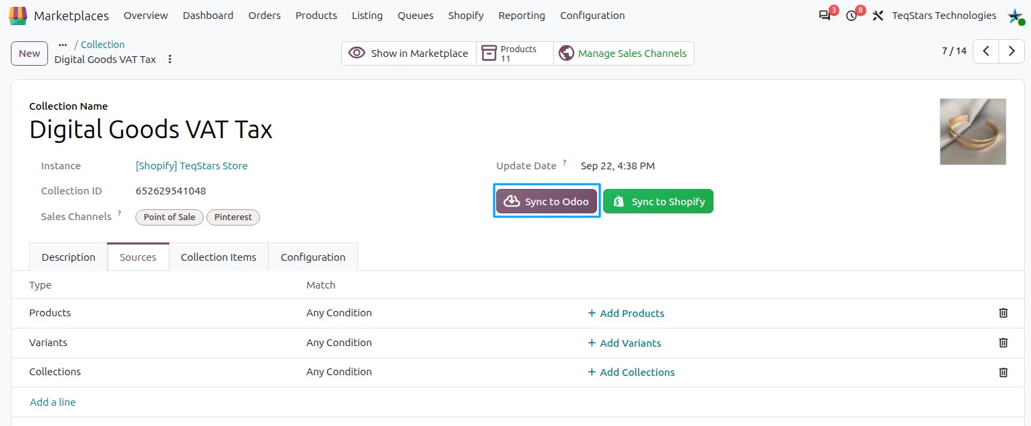Open the Orders menu
Image resolution: width=1031 pixels, height=426 pixels.
click(265, 16)
